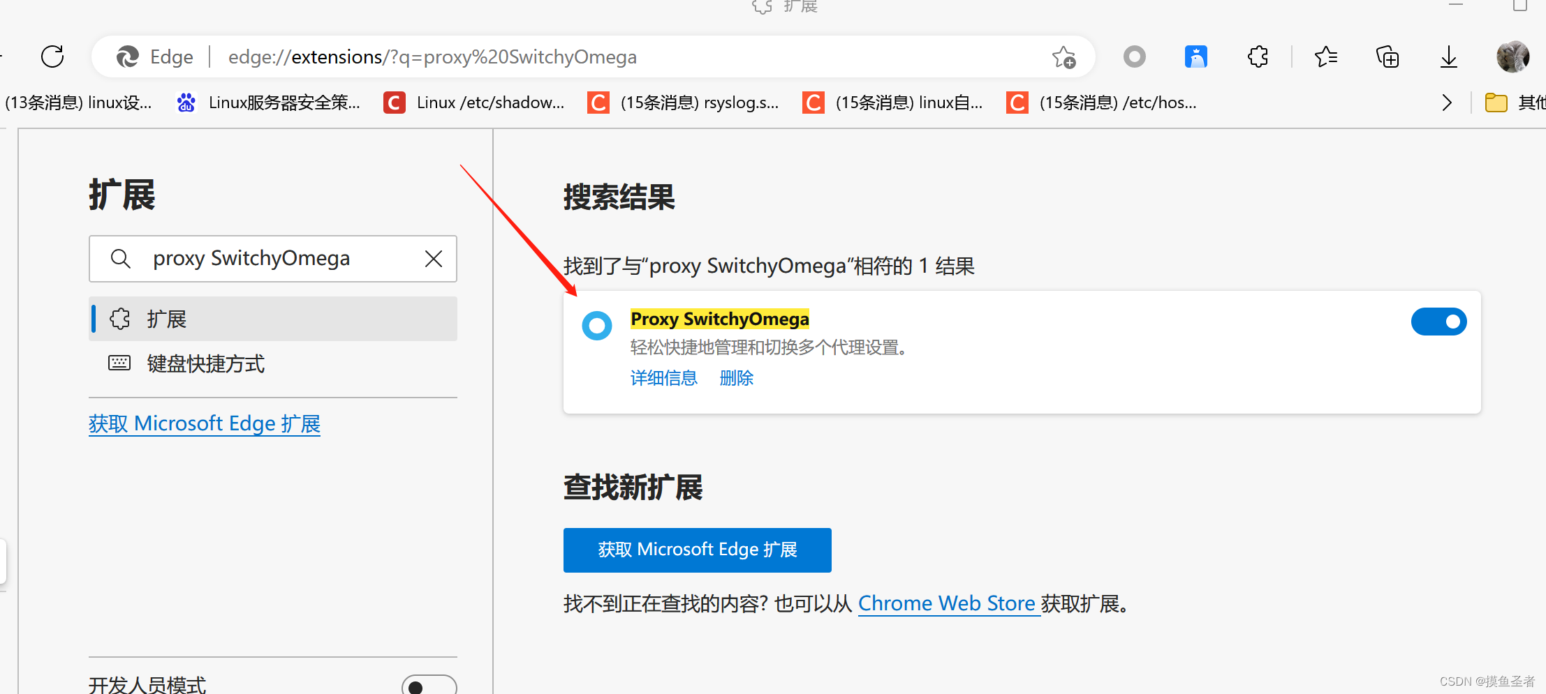This screenshot has width=1546, height=694.
Task: Expand the favorites bar overflow chevron
Action: coord(1447,103)
